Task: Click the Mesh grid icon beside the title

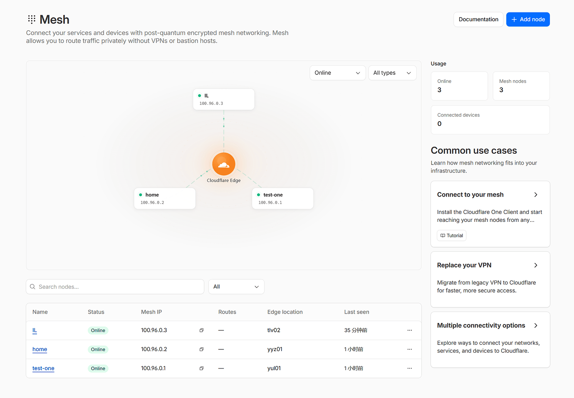Action: (32, 20)
